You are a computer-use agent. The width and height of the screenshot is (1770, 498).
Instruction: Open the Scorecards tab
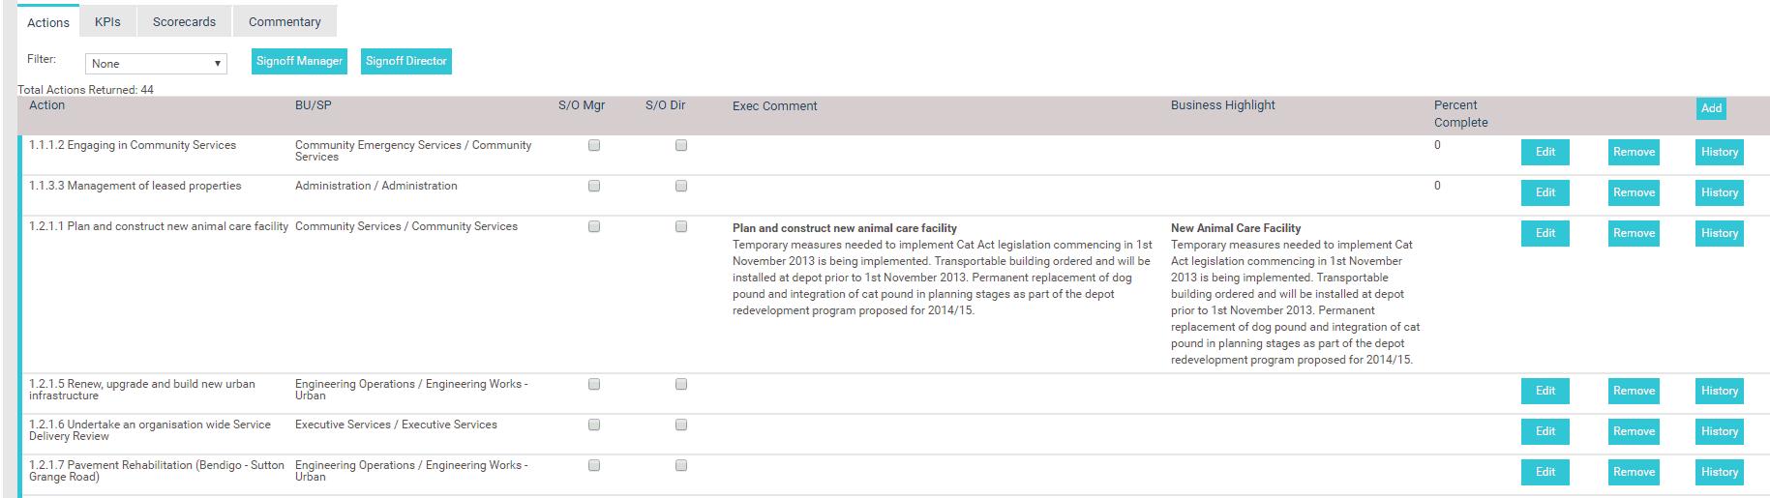pyautogui.click(x=184, y=21)
